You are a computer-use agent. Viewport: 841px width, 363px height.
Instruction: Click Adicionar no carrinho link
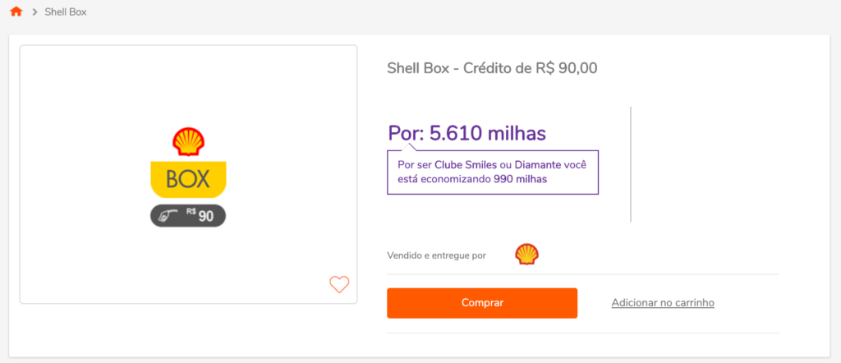(663, 303)
